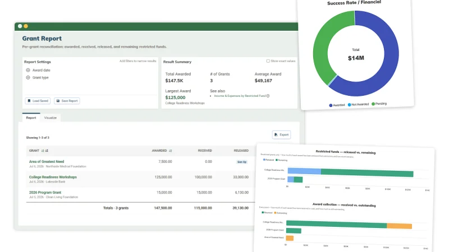Click the Gen Op badge

point(242,162)
